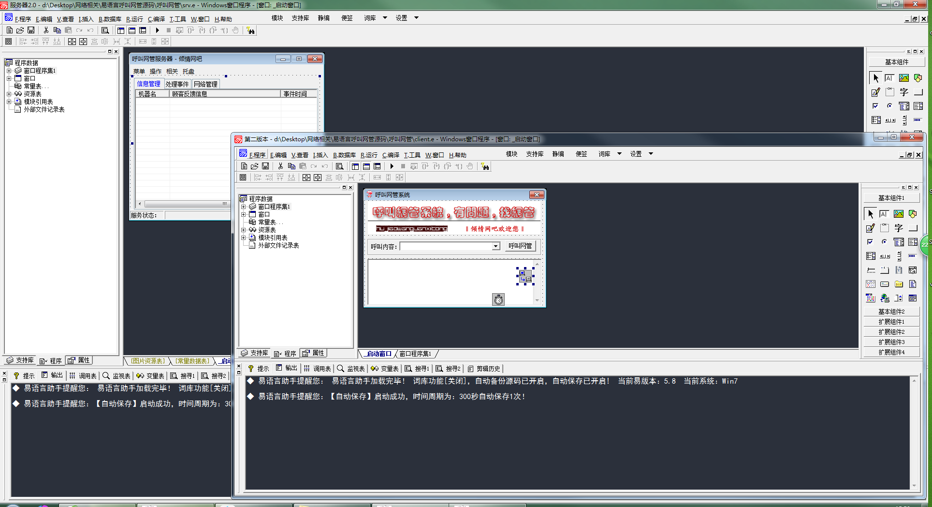Select network client globe component in palette
Viewport: 932px width, 507px height.
tap(885, 298)
